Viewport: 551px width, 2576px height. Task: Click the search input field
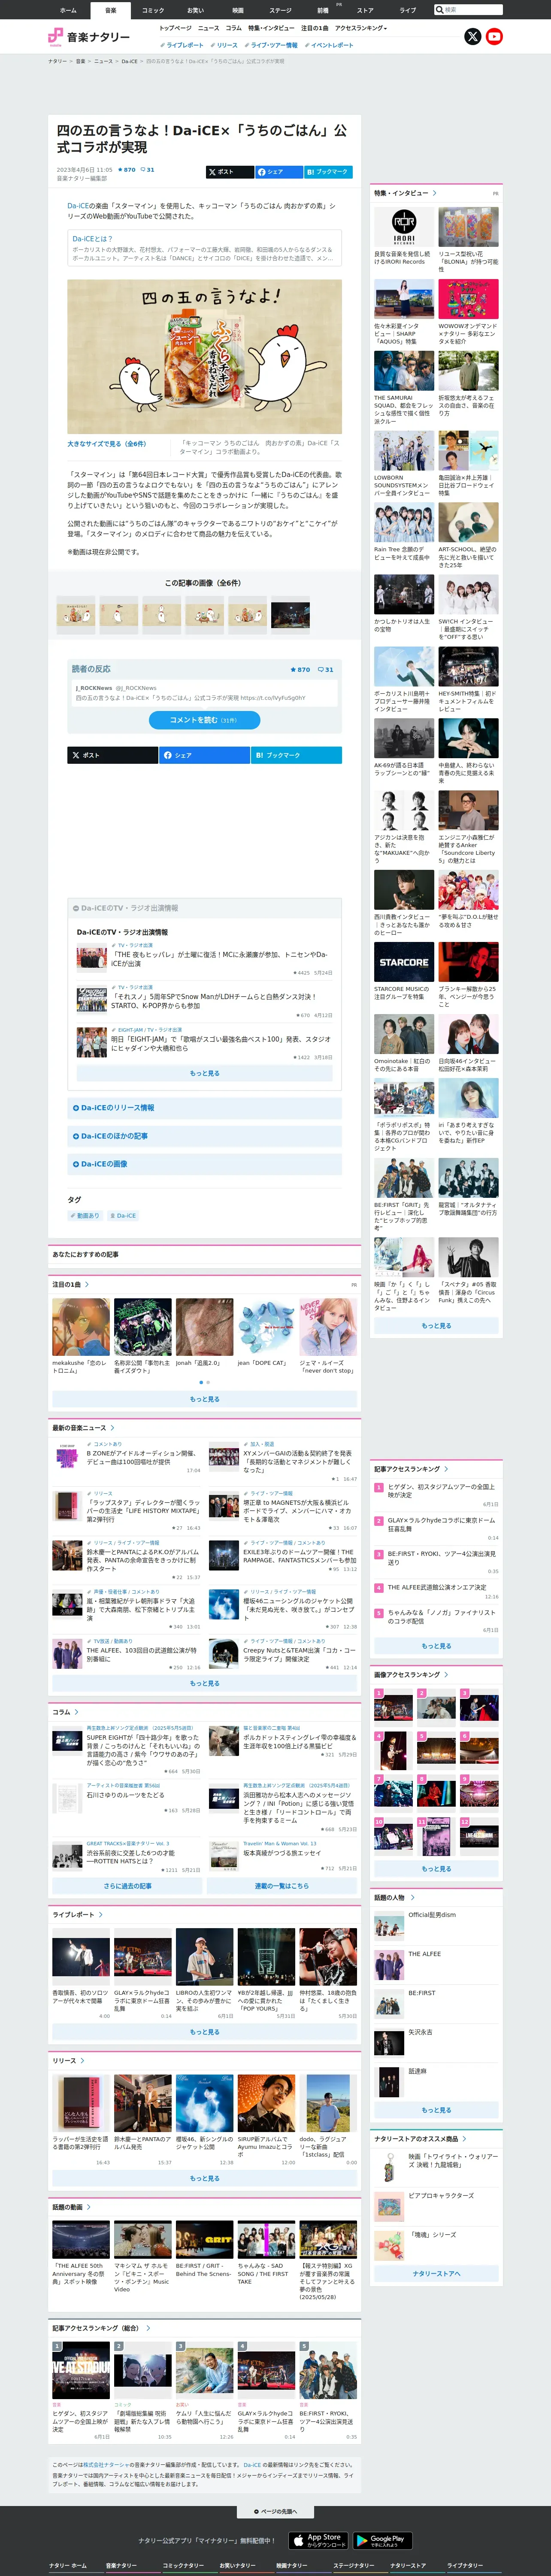point(473,9)
